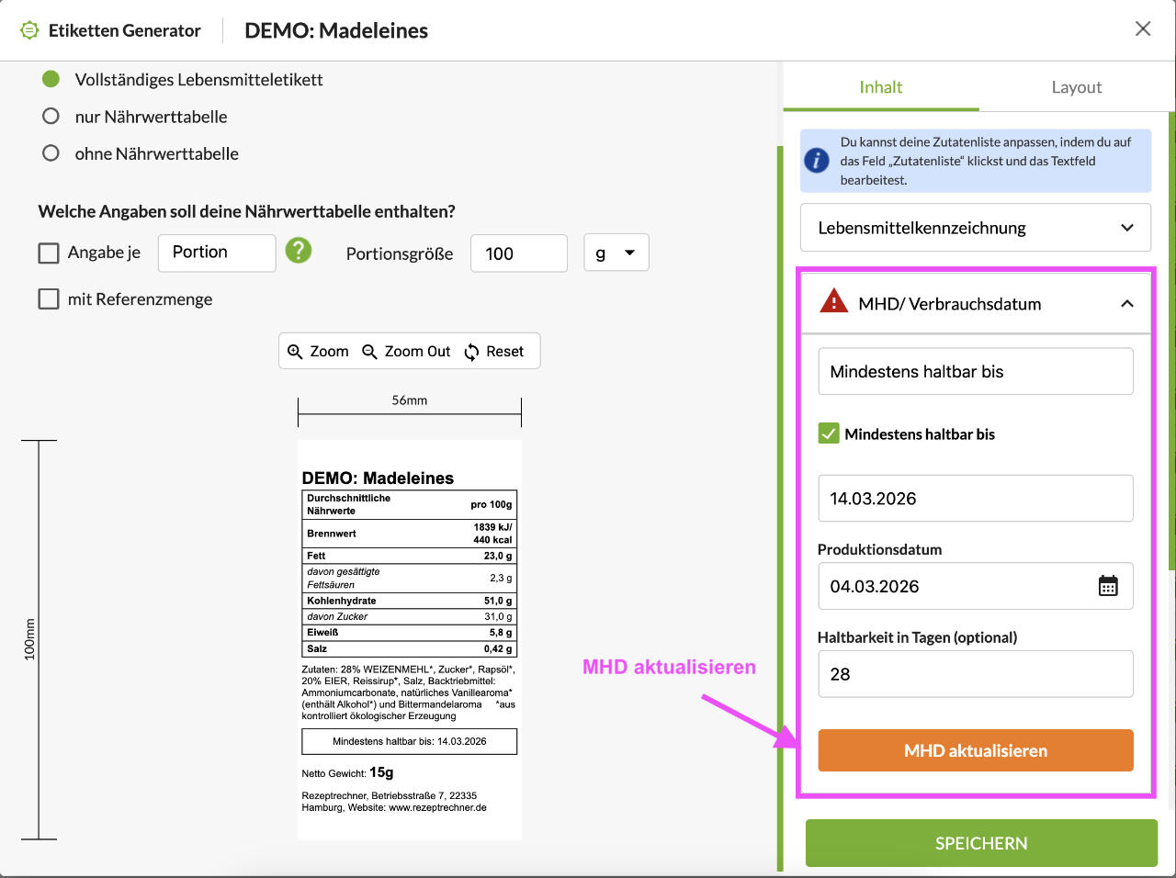Close the Etiketten Generator dialog
The image size is (1176, 878).
1143,28
